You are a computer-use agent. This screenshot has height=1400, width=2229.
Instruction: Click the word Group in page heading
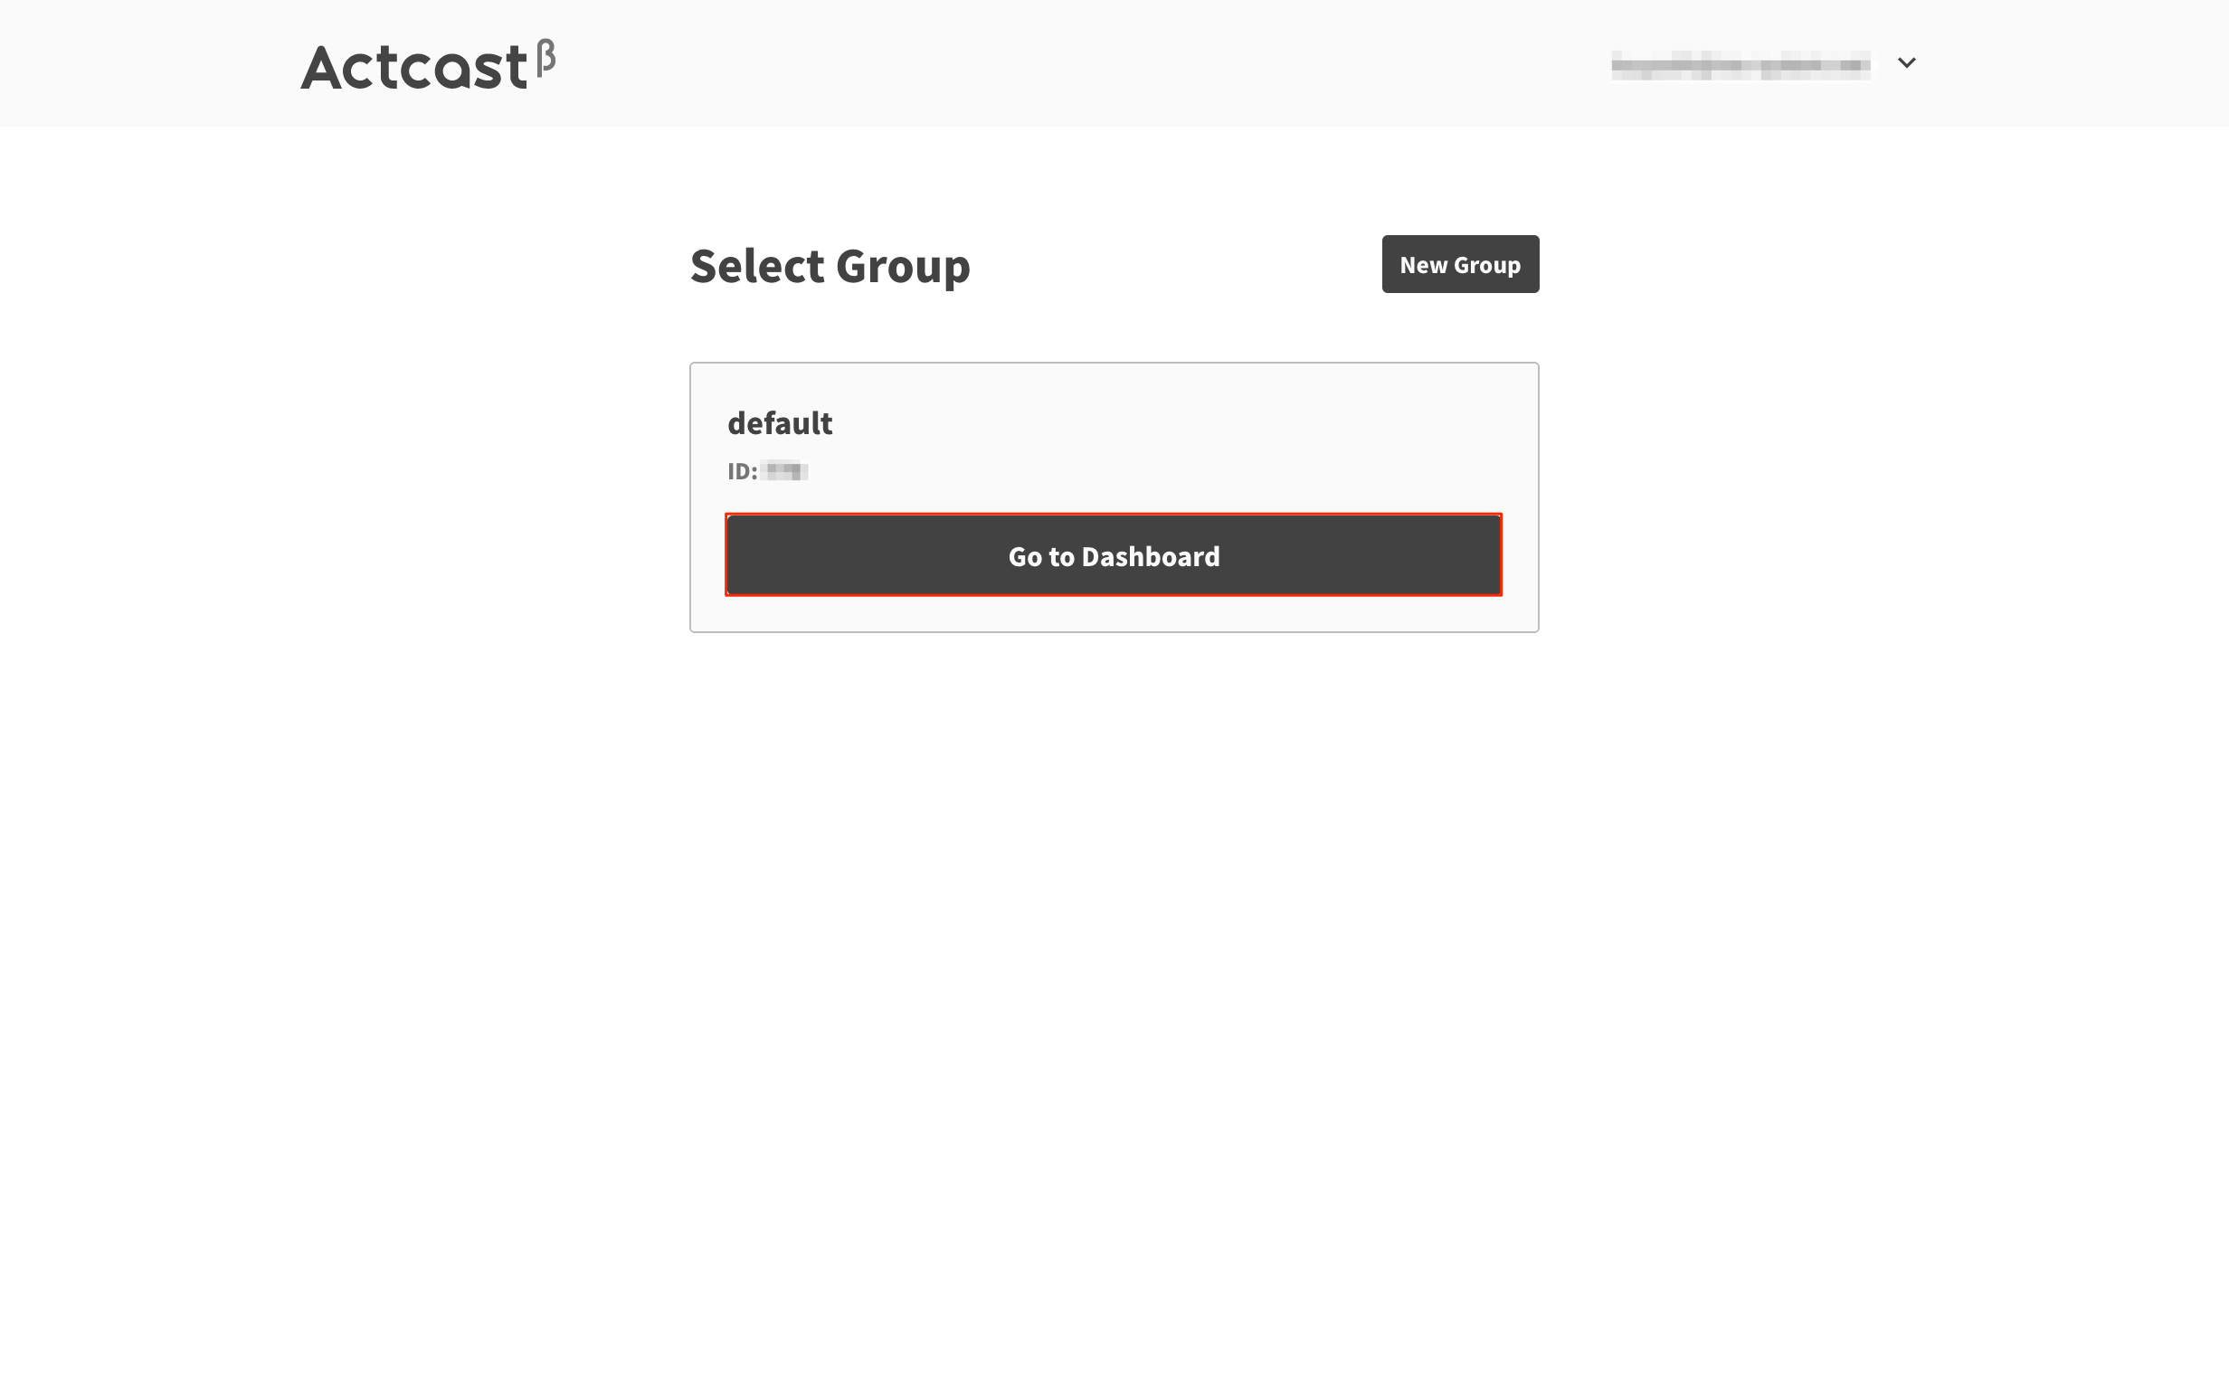point(903,267)
